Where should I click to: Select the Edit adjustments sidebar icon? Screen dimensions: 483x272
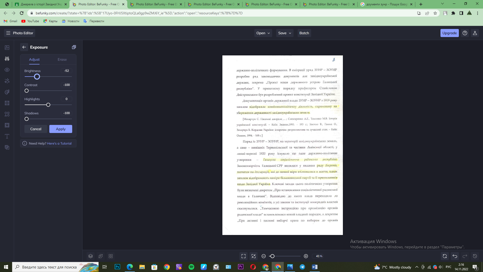coord(7,59)
